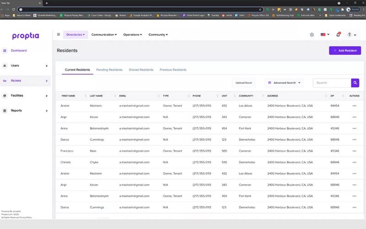Click the proptia logo
The width and height of the screenshot is (366, 229).
(x=26, y=36)
